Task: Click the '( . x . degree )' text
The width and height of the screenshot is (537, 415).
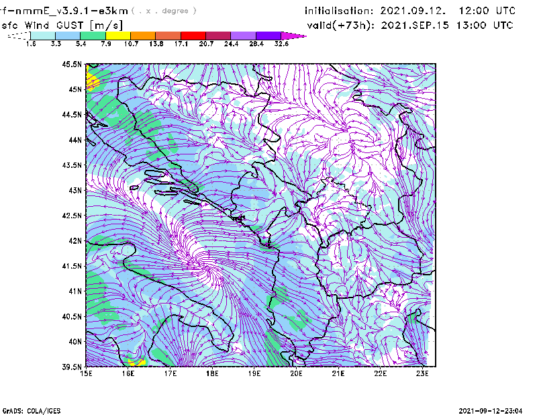Action: pos(164,11)
